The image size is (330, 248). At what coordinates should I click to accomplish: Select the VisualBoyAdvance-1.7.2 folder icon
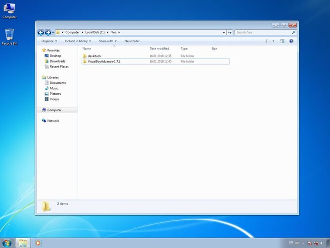85,62
